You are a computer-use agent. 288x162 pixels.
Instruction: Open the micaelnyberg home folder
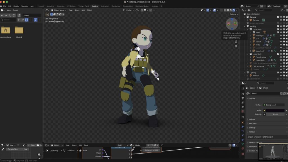click(6, 30)
